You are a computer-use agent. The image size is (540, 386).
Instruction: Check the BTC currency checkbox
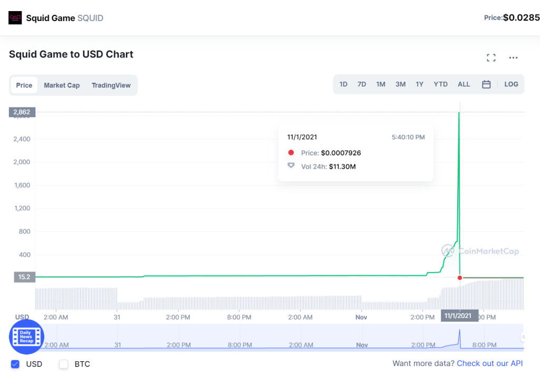(x=63, y=364)
